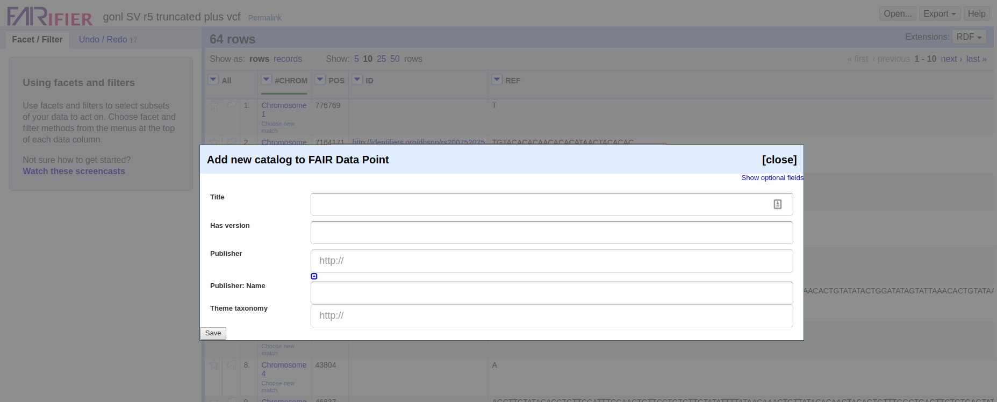Click the Permalink link
This screenshot has width=997, height=402.
tap(264, 18)
